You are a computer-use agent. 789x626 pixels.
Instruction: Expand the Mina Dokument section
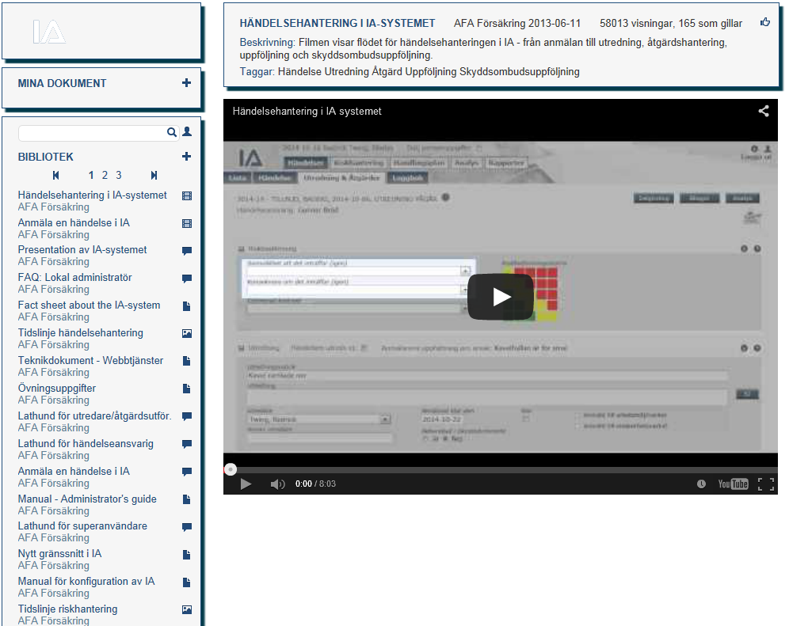point(186,83)
